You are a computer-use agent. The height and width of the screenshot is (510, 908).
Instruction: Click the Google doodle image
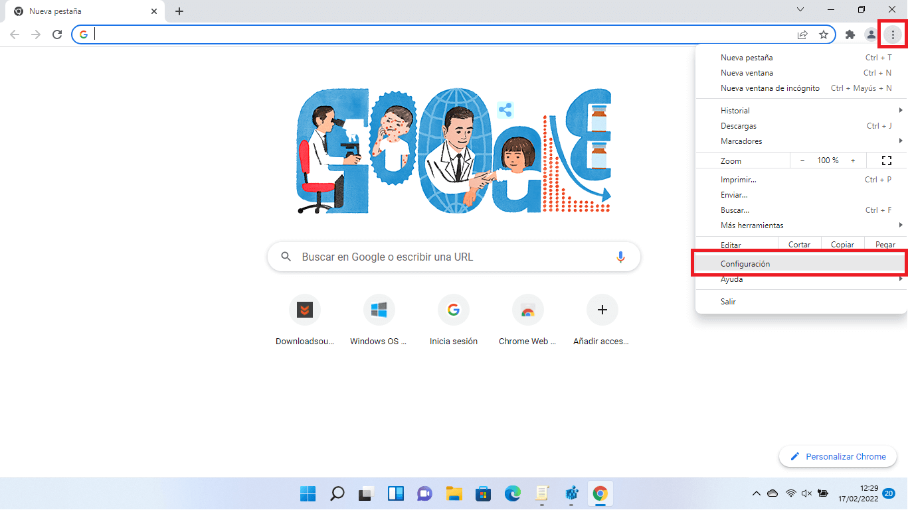pos(454,151)
